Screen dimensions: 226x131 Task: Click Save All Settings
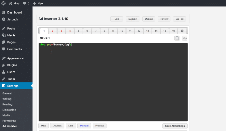pos(175,126)
